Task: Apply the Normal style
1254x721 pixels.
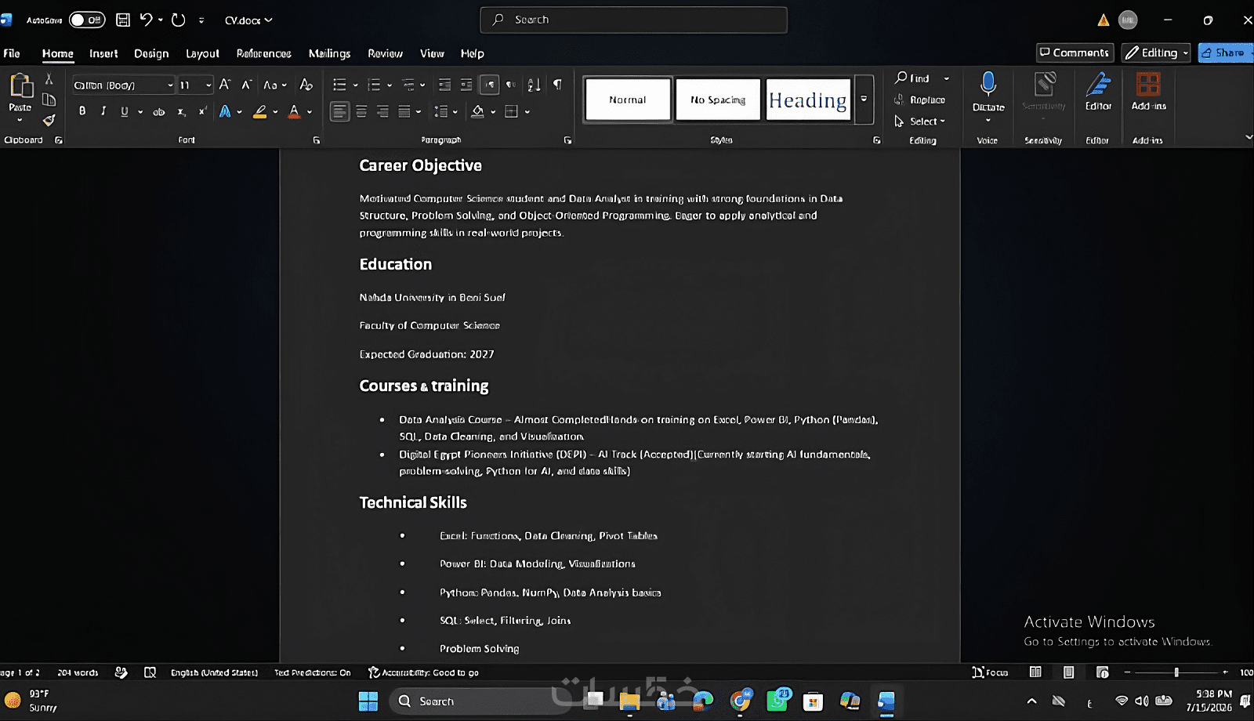Action: [628, 100]
